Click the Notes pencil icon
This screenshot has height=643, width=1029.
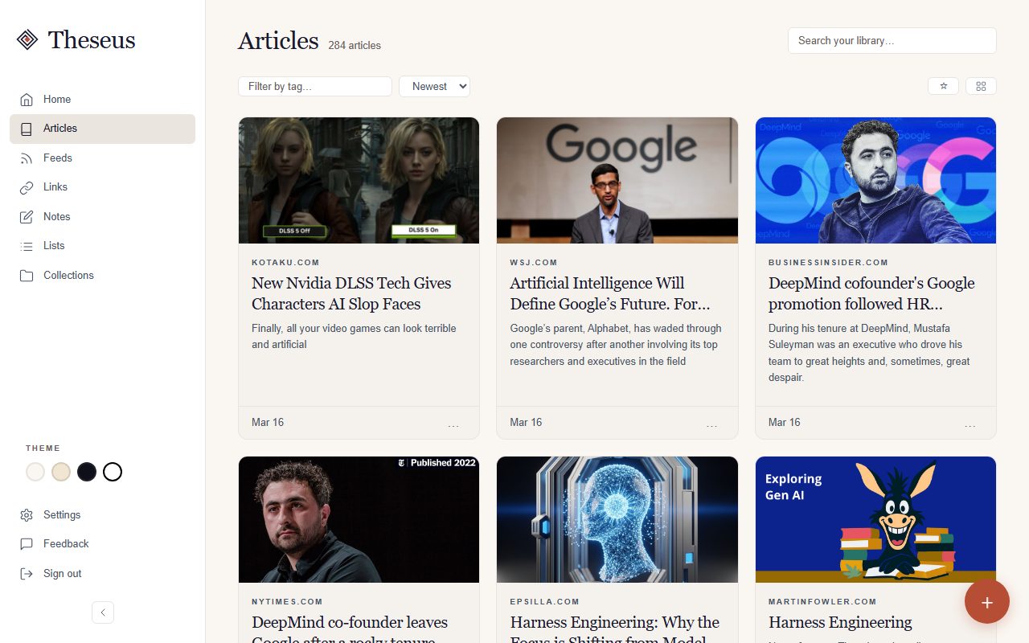click(27, 217)
